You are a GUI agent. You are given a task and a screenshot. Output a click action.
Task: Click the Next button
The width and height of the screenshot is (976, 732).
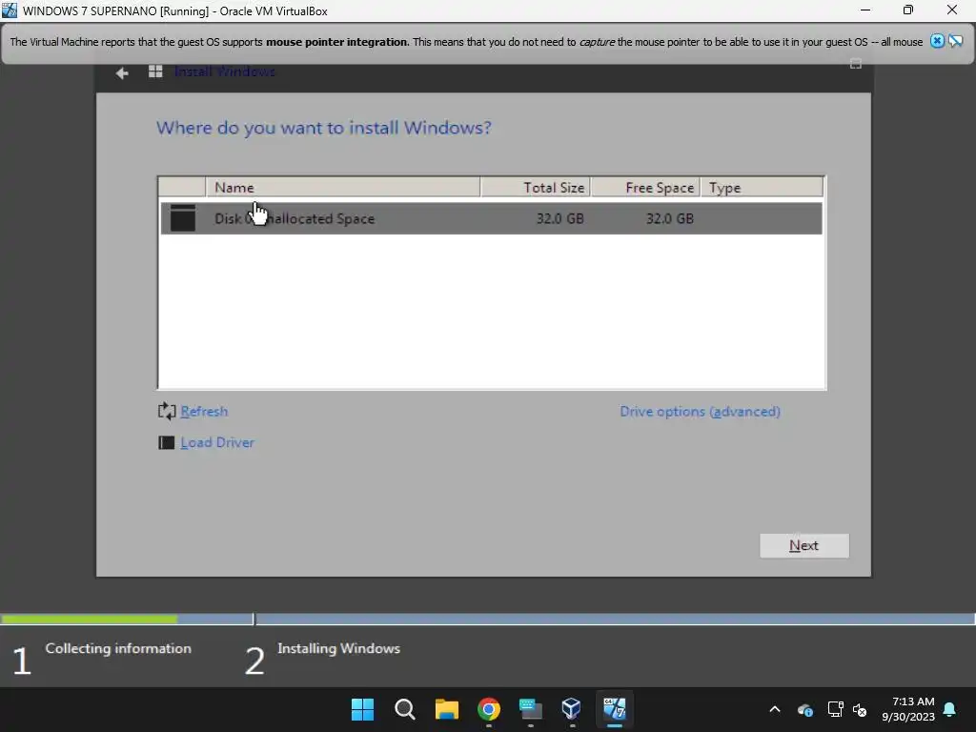(804, 546)
